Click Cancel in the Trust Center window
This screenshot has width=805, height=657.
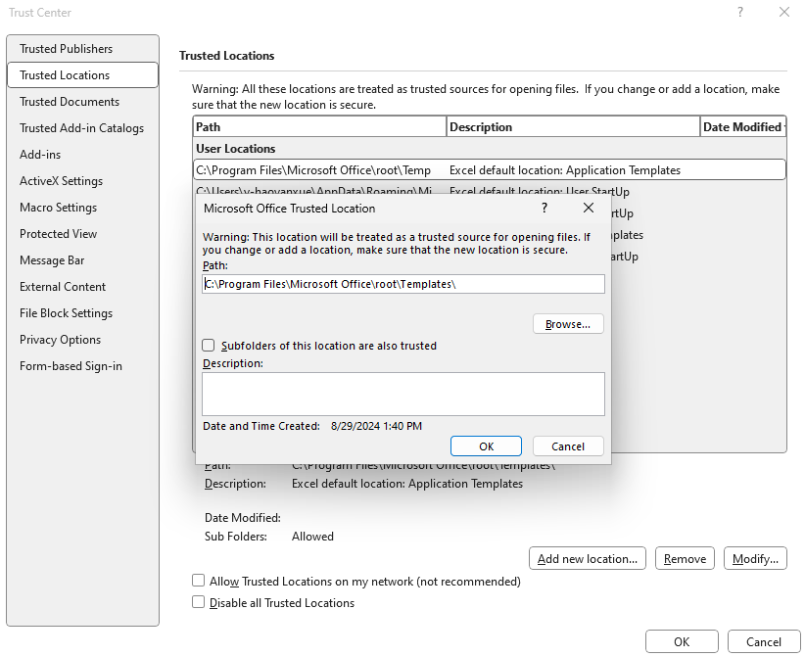coord(764,641)
